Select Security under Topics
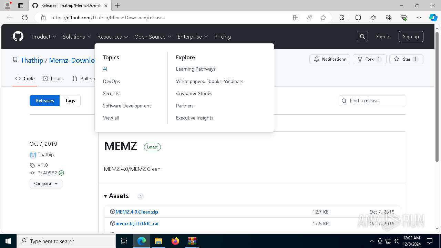441x248 pixels. 111,93
